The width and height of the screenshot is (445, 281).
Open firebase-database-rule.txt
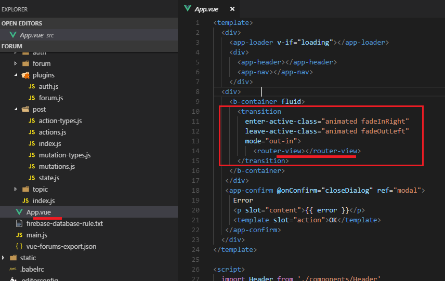64,223
